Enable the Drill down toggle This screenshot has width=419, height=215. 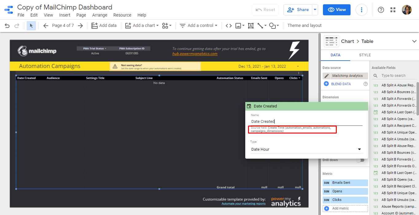tap(361, 160)
